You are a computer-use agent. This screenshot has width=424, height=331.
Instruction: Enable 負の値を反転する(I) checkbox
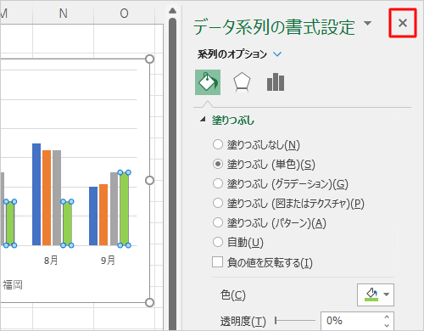217,262
